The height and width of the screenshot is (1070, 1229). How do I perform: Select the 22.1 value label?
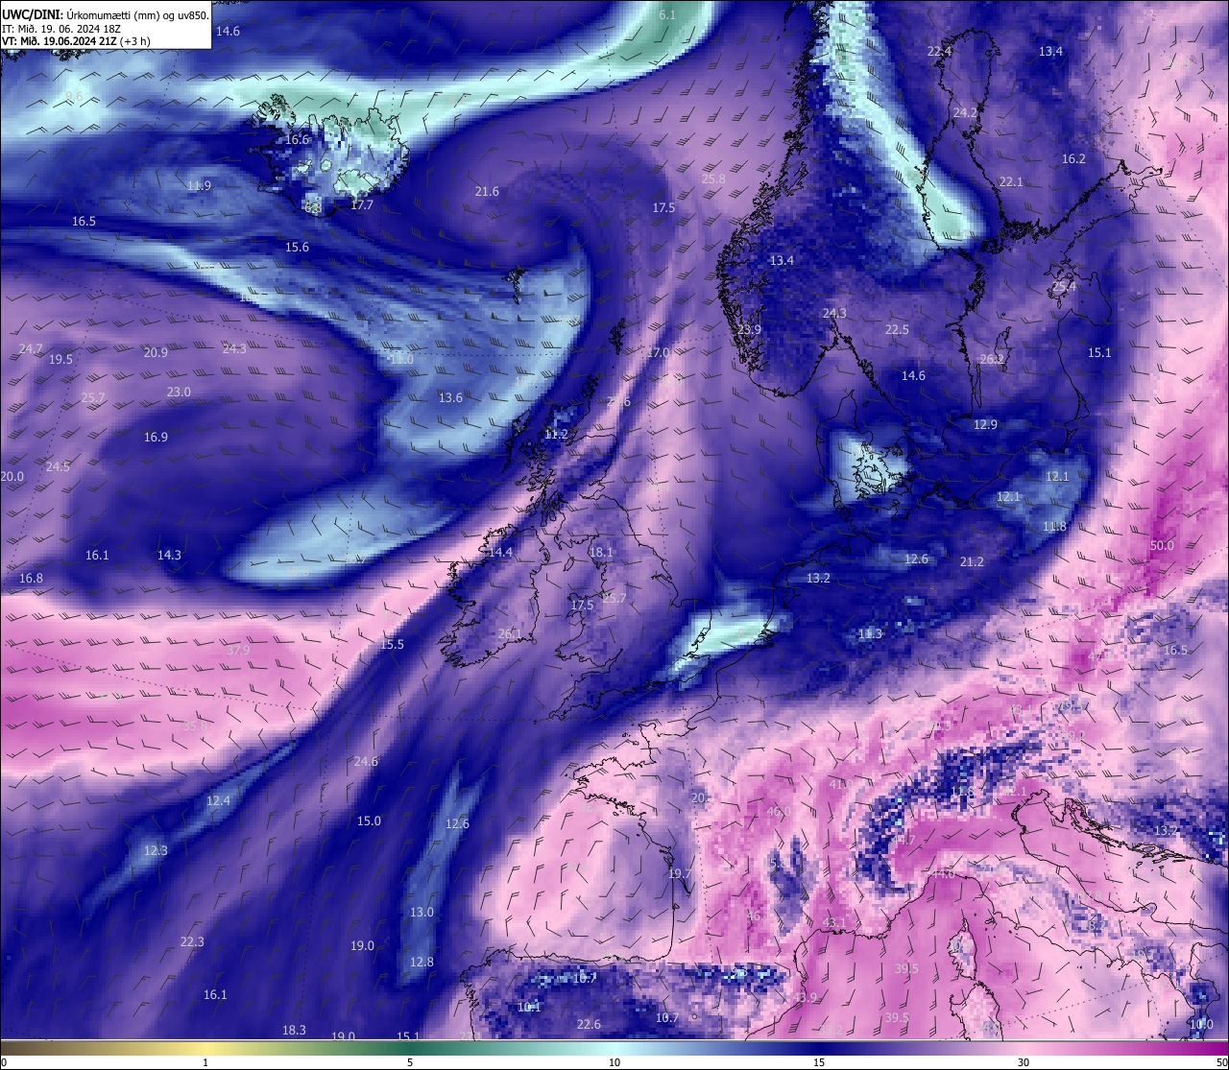pos(1011,182)
